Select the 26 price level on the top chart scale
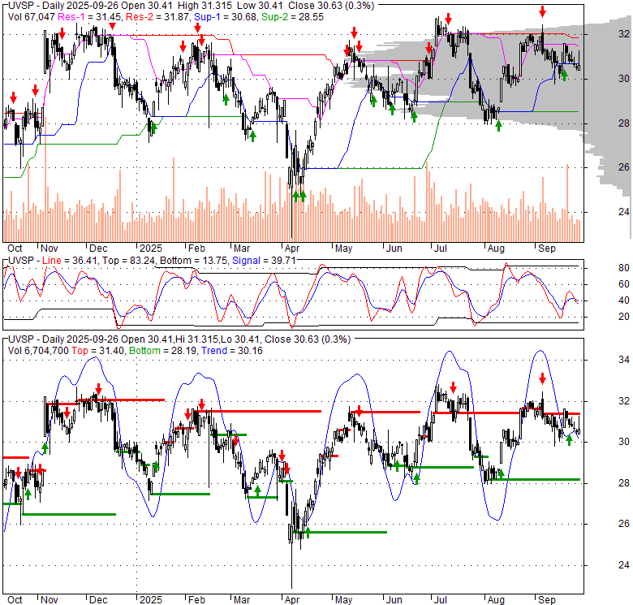This screenshot has height=605, width=633. 624,166
